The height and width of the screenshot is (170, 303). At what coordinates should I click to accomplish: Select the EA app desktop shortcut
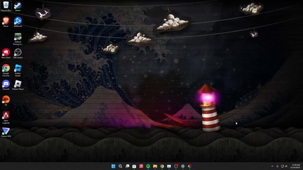(6, 101)
